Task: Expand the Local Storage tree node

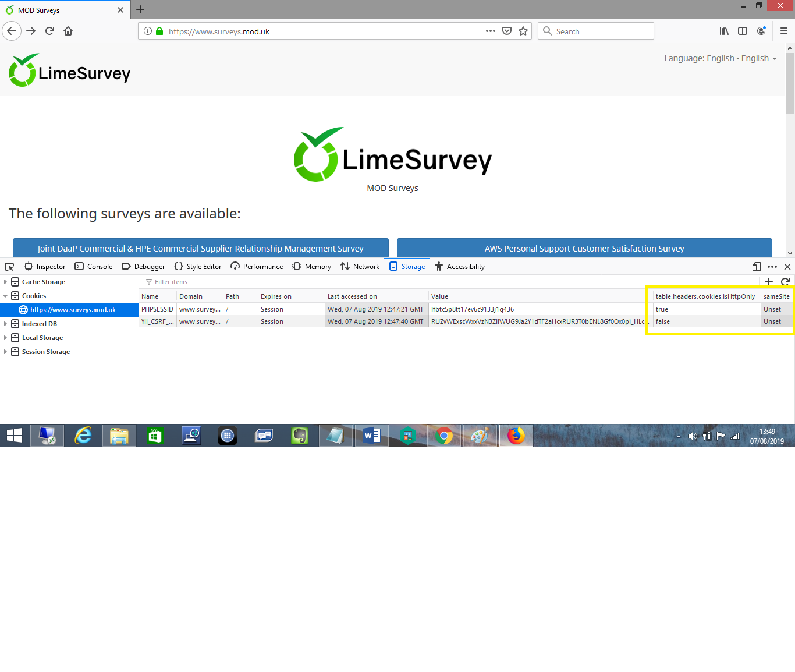Action: [5, 338]
